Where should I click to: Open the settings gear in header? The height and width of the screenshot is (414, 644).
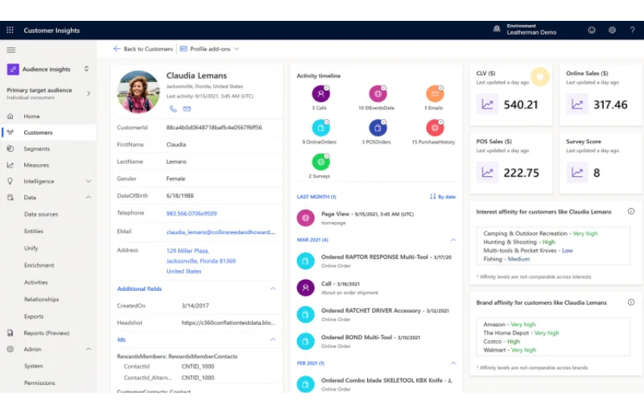[x=612, y=30]
